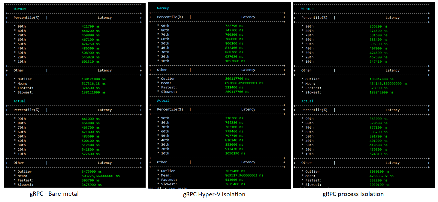
Task: Click the latency '577600 ns'
Action: point(91,154)
